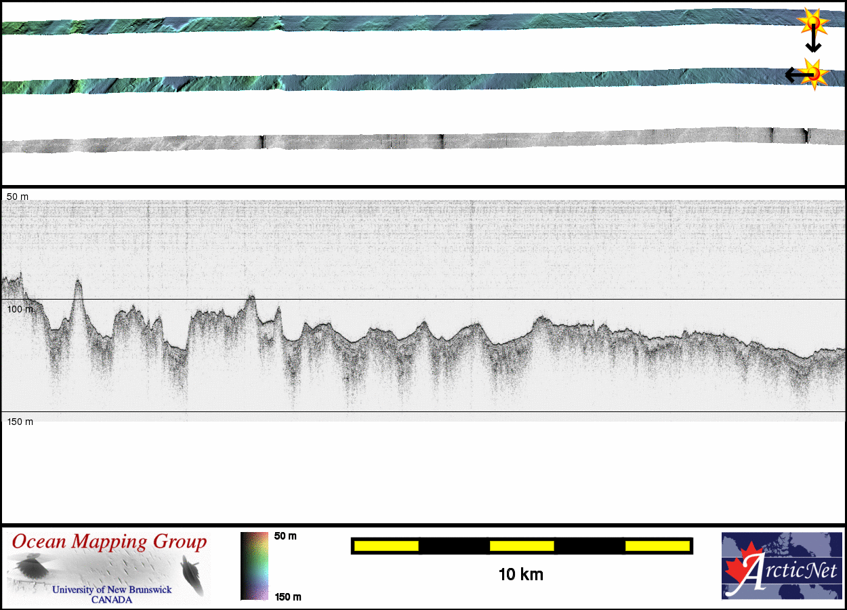The width and height of the screenshot is (847, 610).
Task: Click the starburst marker on second bathymetry strip
Action: 813,73
